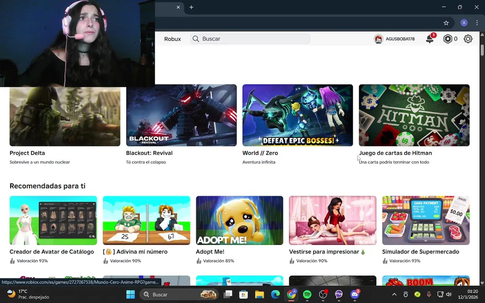Open the notifications bell icon
Image resolution: width=485 pixels, height=303 pixels.
click(429, 39)
